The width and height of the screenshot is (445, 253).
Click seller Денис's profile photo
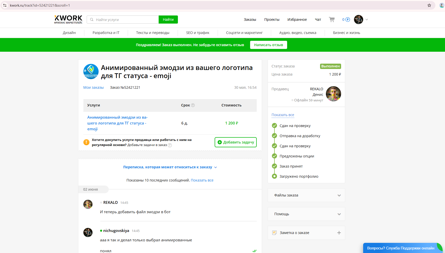click(x=333, y=94)
